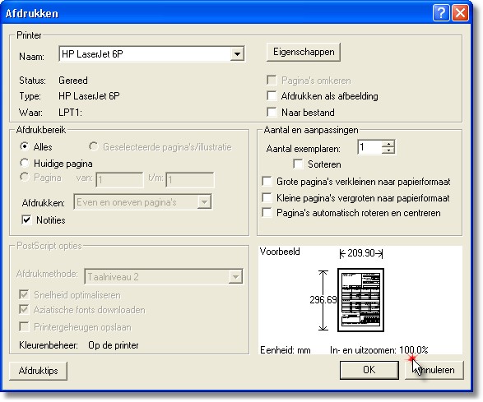The width and height of the screenshot is (483, 402).
Task: Open the Afdruktips button
Action: pos(38,371)
